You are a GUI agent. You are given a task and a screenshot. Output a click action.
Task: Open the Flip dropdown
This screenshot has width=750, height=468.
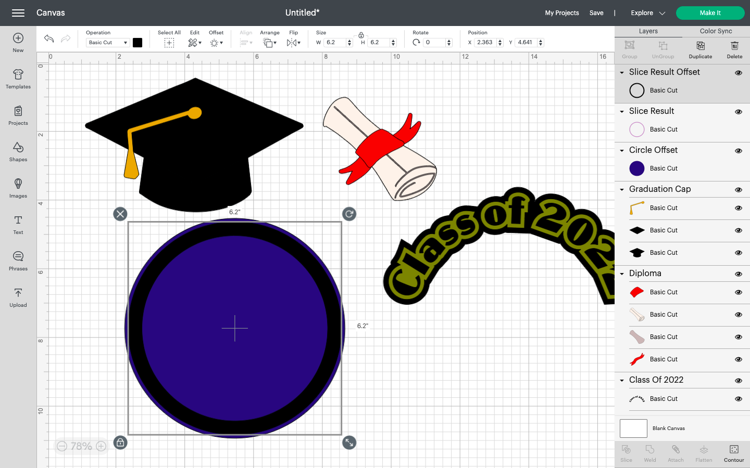(294, 43)
